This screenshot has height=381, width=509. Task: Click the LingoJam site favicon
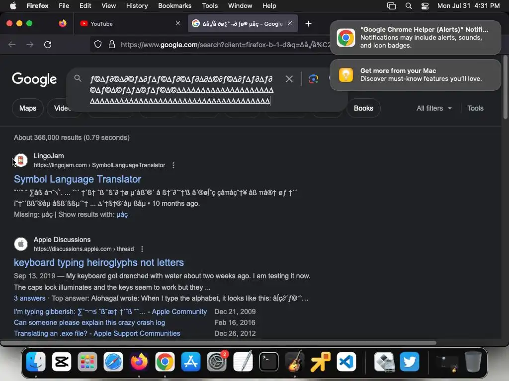click(21, 160)
